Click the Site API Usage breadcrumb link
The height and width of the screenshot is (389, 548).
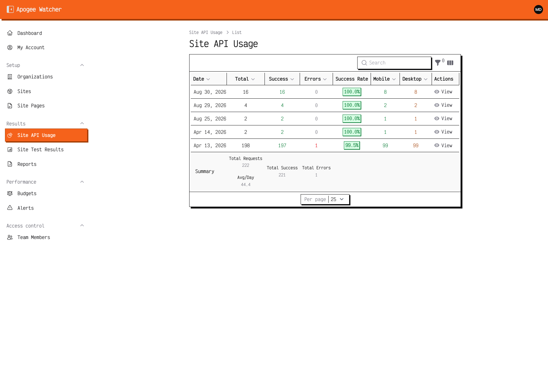(x=206, y=32)
